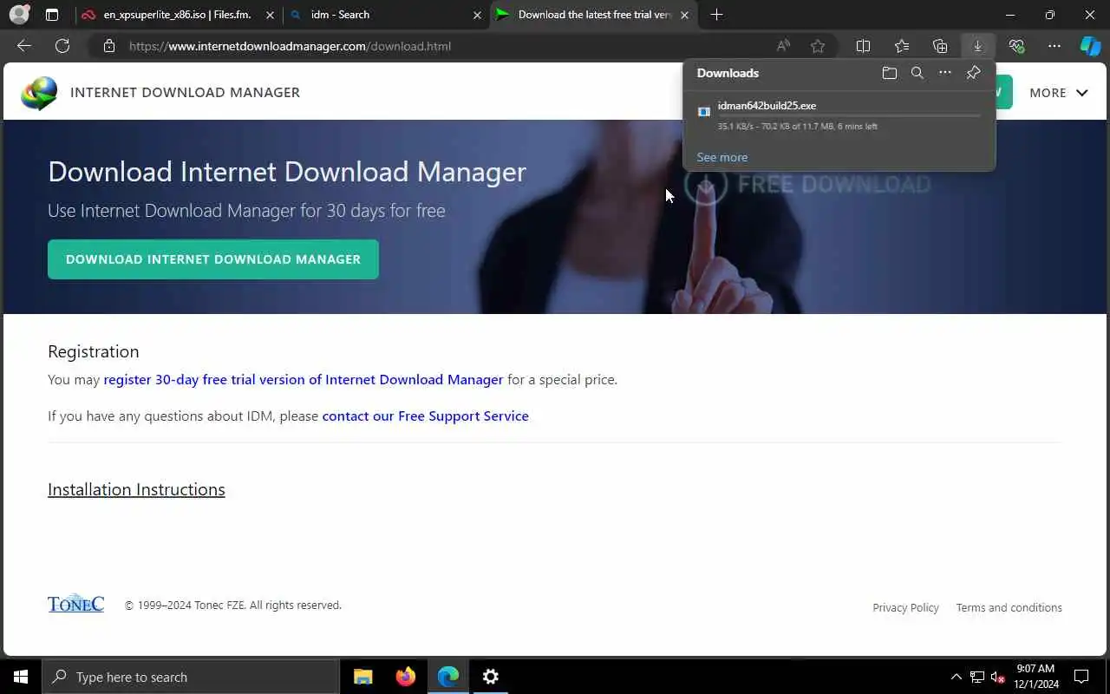Click the Microsoft Edge taskbar icon
Screen dimensions: 1110x694
point(447,677)
